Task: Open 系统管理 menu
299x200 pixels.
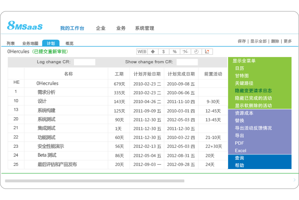Action: [x=144, y=28]
